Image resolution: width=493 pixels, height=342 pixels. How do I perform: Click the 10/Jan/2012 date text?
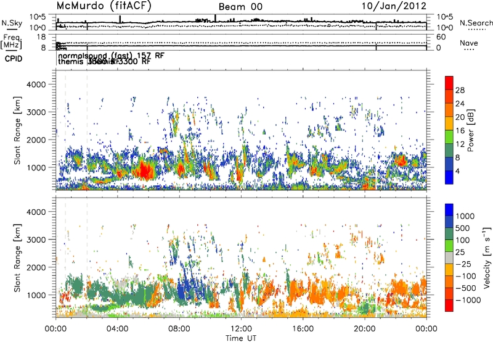[394, 6]
